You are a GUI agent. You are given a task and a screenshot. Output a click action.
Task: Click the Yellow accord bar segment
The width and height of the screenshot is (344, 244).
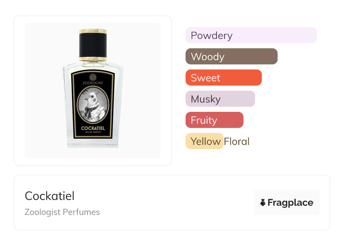tap(204, 141)
